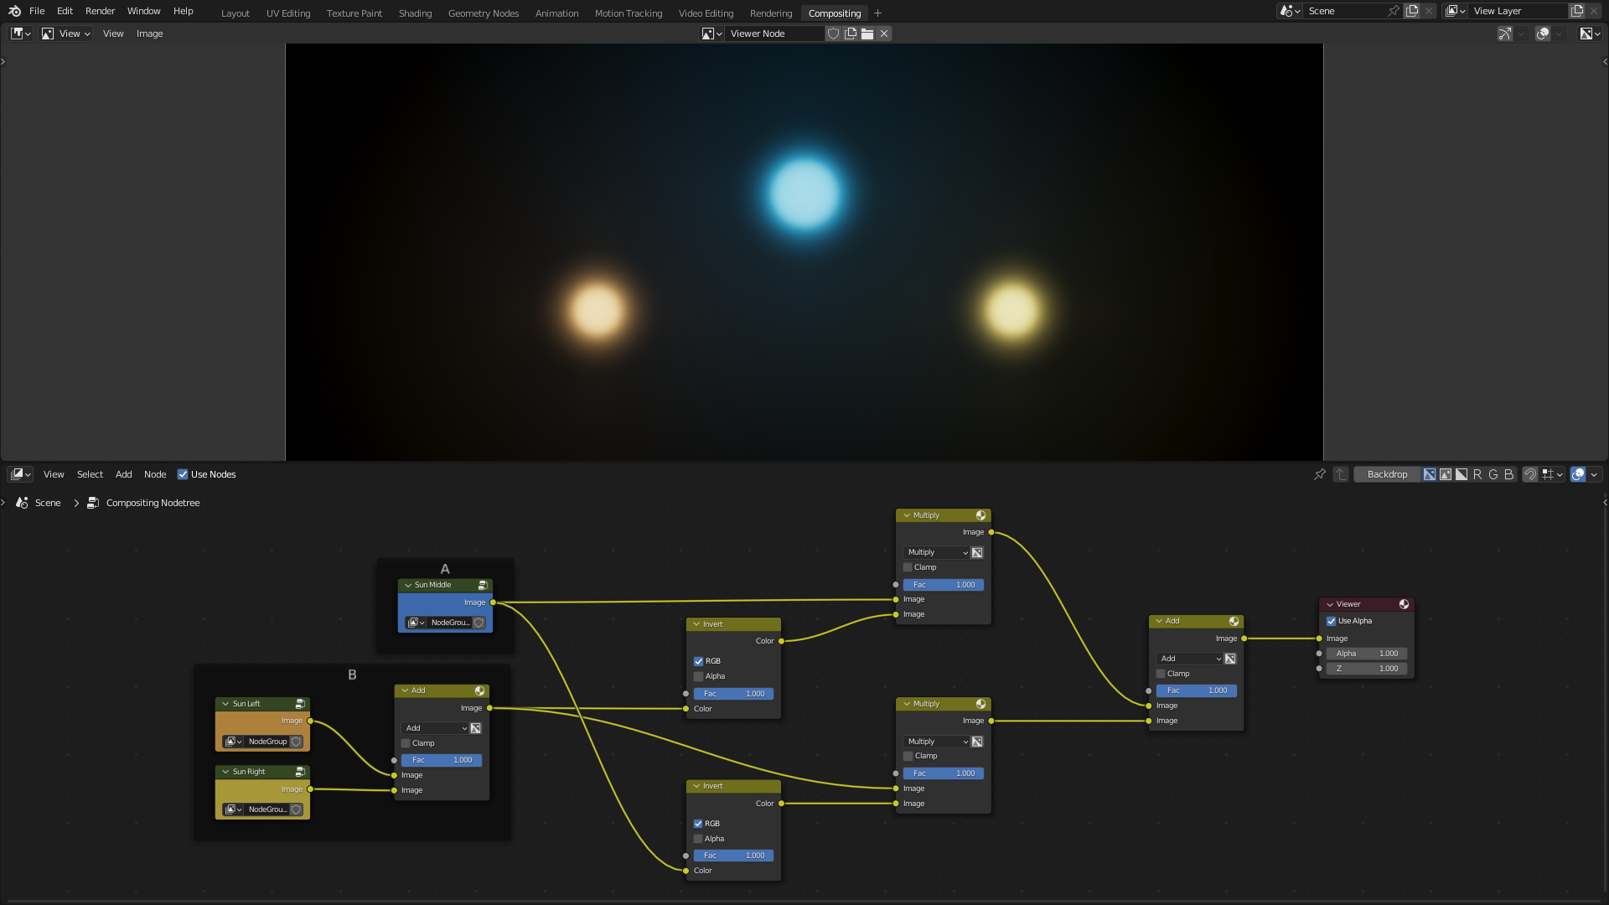
Task: Collapse the Viewer node
Action: 1330,604
